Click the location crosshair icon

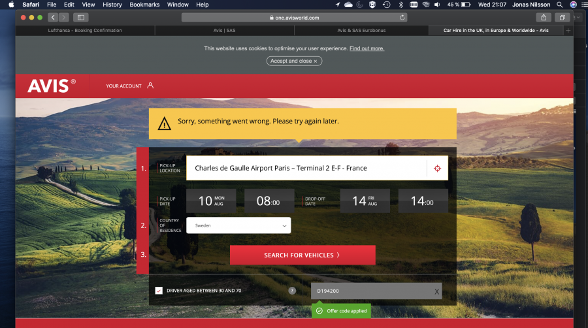click(438, 168)
